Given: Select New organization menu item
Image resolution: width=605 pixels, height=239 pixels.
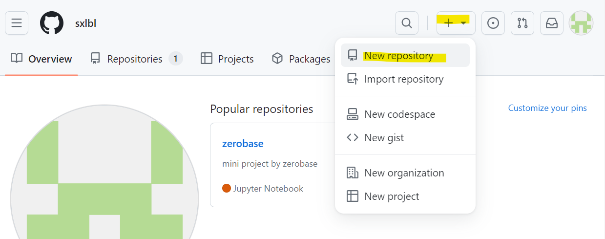Looking at the screenshot, I should point(404,173).
